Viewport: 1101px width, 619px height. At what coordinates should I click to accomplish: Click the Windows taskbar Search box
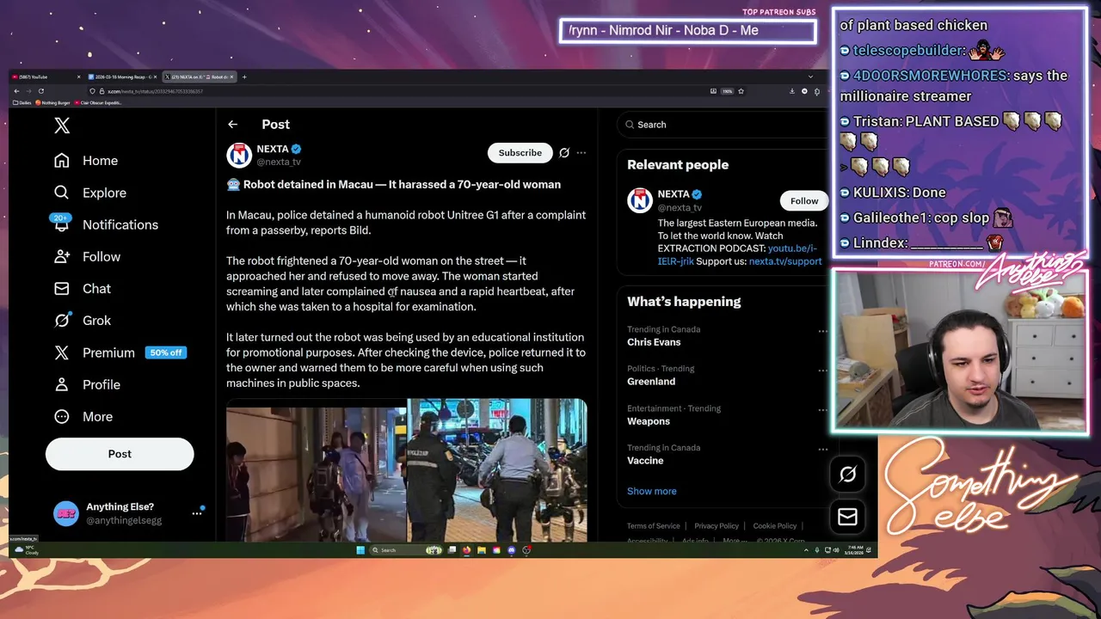(x=407, y=550)
